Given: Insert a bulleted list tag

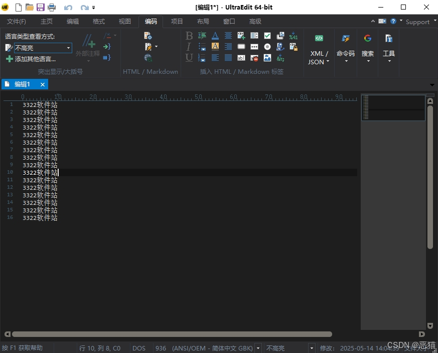Looking at the screenshot, I should pyautogui.click(x=202, y=47).
